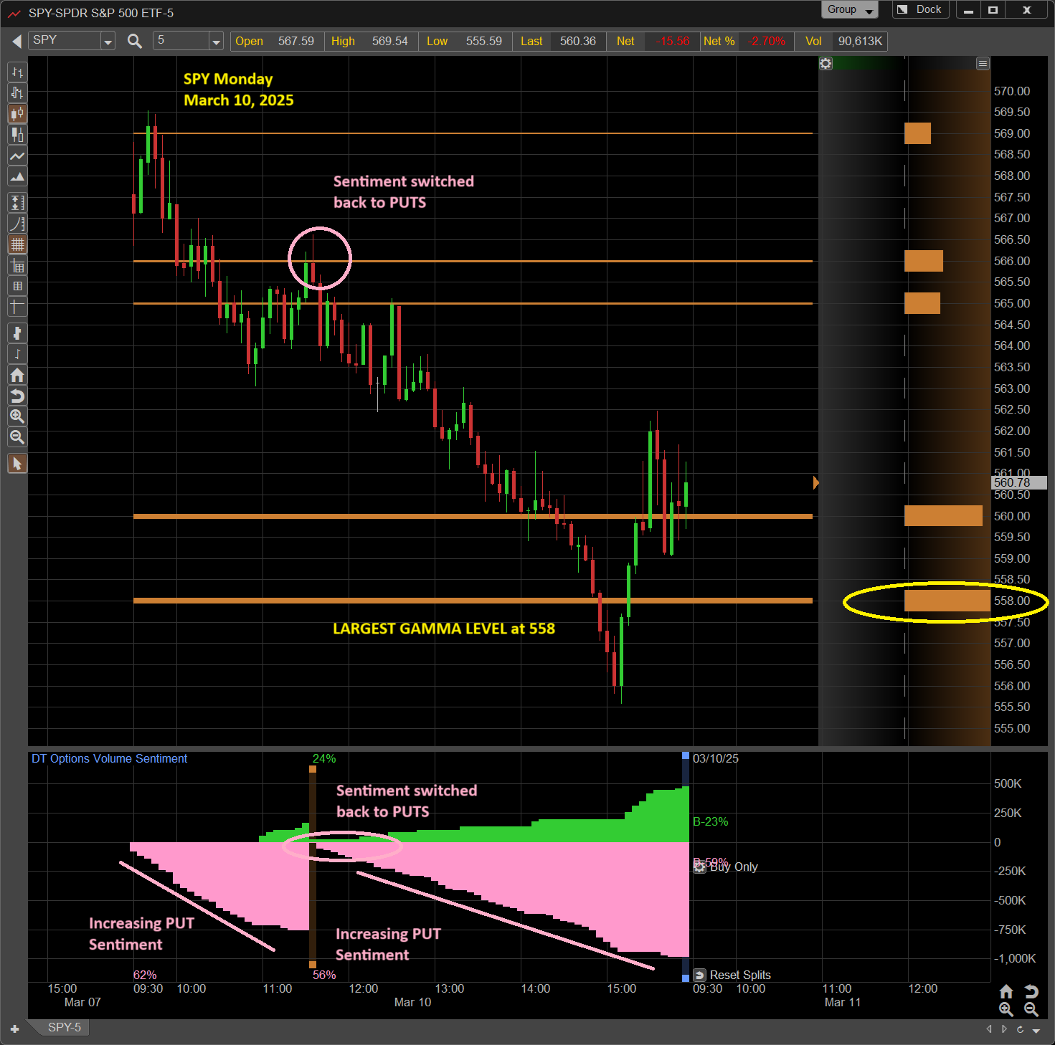The height and width of the screenshot is (1045, 1055).
Task: Enable the crosshair cursor tool
Action: 17,307
